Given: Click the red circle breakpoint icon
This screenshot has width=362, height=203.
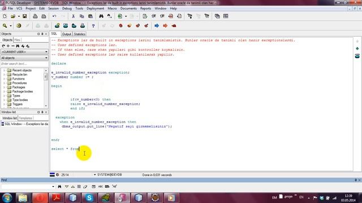Looking at the screenshot, I should coord(120,25).
